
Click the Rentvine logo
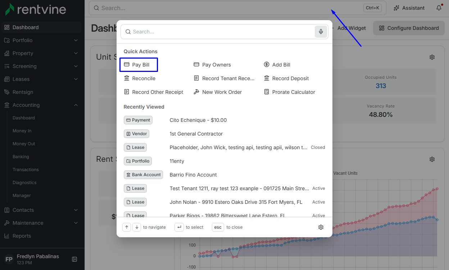36,9
